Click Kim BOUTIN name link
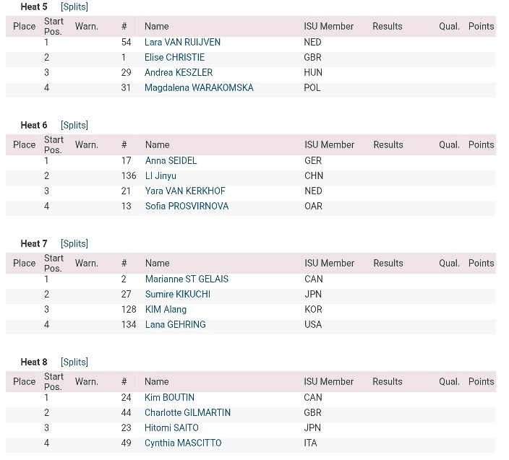The height and width of the screenshot is (460, 509). [169, 397]
